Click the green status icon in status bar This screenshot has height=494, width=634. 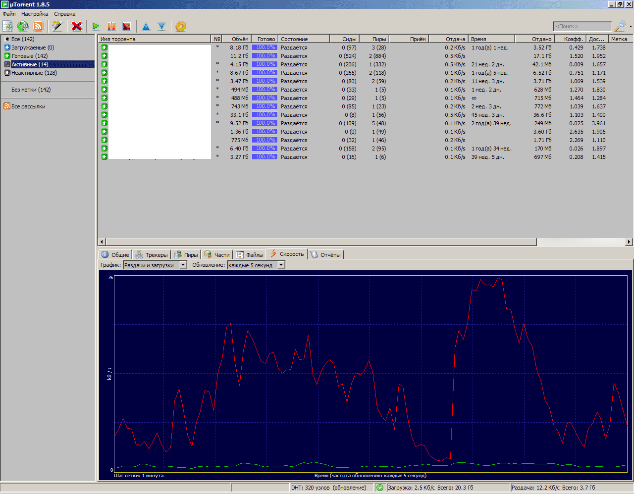(x=380, y=488)
